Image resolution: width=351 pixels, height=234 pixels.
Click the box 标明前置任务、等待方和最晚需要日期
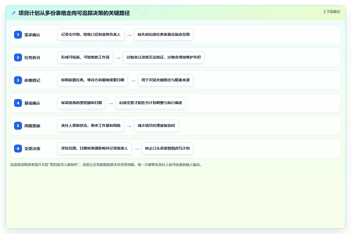93,80
